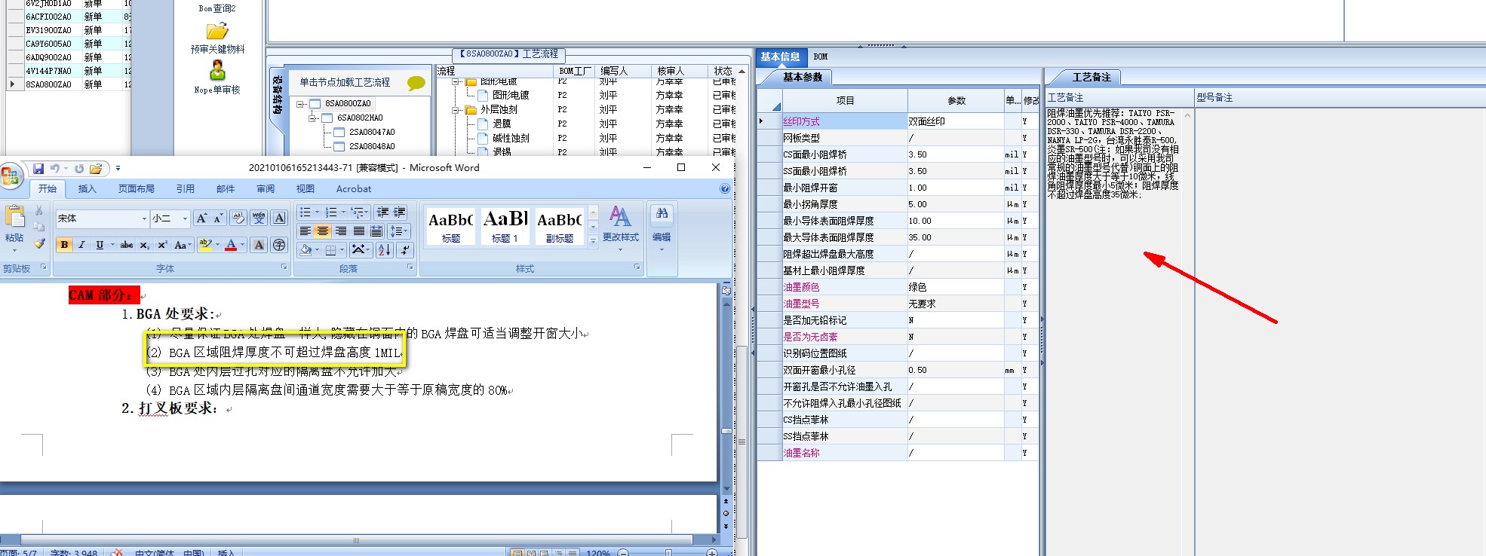Switch to BOM tab in info panel
Screen dimensions: 1486x556
coord(821,57)
